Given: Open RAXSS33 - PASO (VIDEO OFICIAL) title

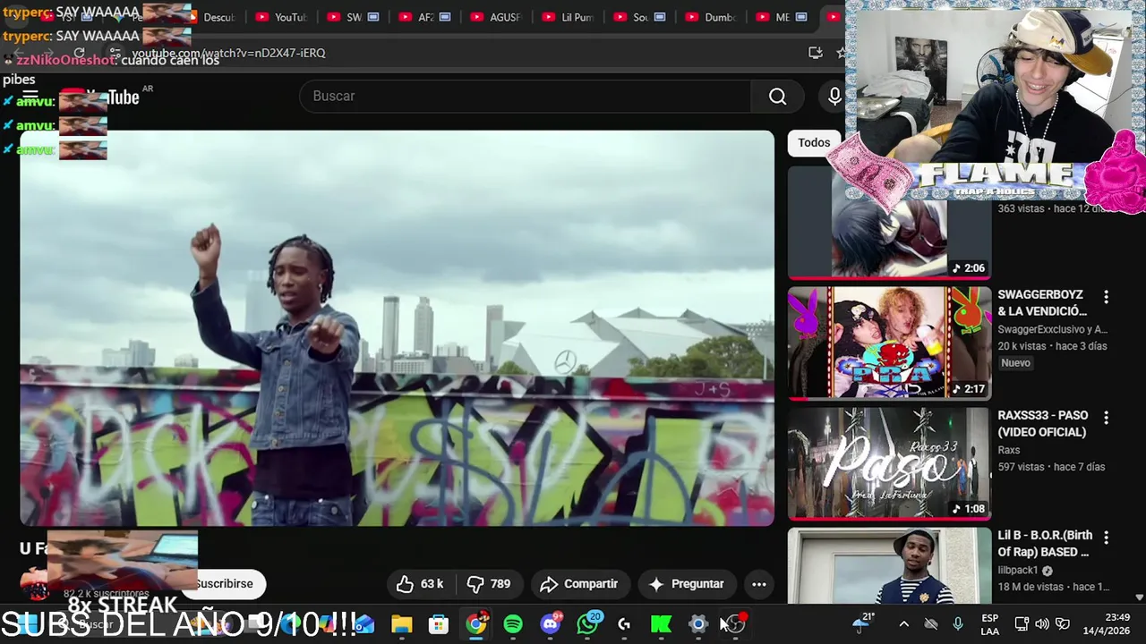Looking at the screenshot, I should point(1043,424).
